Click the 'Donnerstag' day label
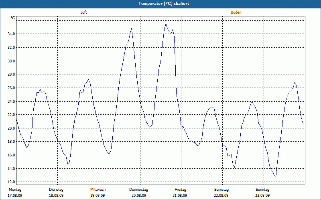321x200 pixels. tap(138, 190)
